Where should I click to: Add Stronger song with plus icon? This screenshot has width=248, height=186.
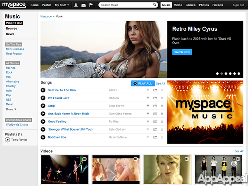tap(148, 129)
